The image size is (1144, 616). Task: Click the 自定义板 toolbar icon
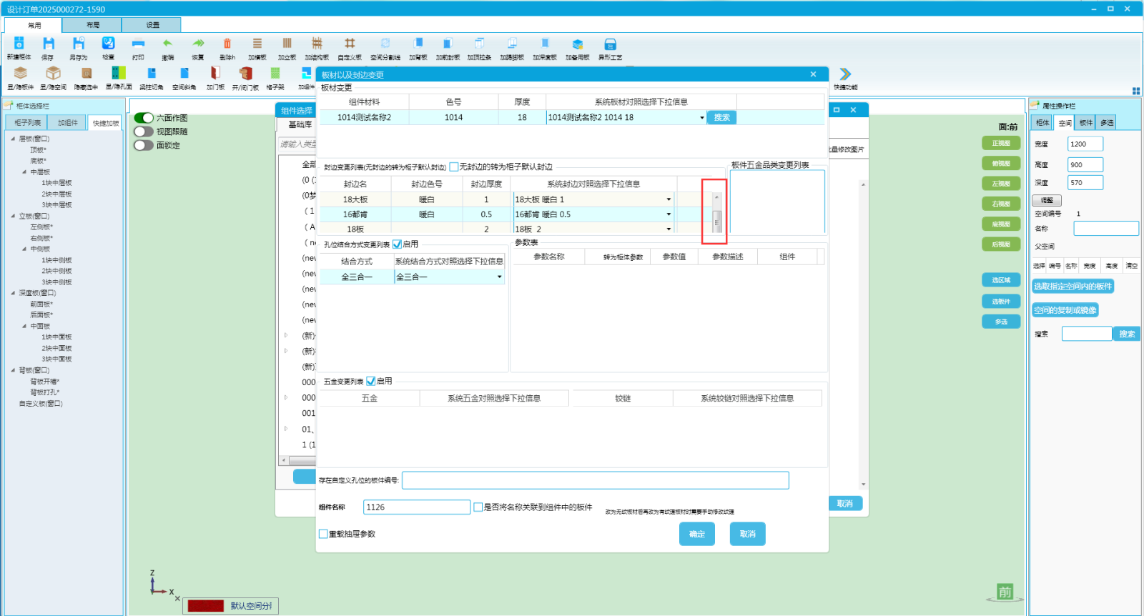click(349, 44)
